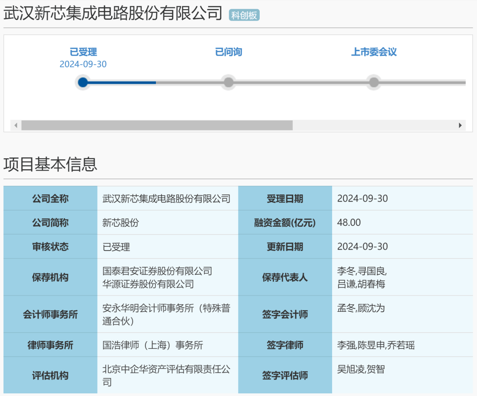
Task: Click the 公司简称 label cell
Action: 50,222
